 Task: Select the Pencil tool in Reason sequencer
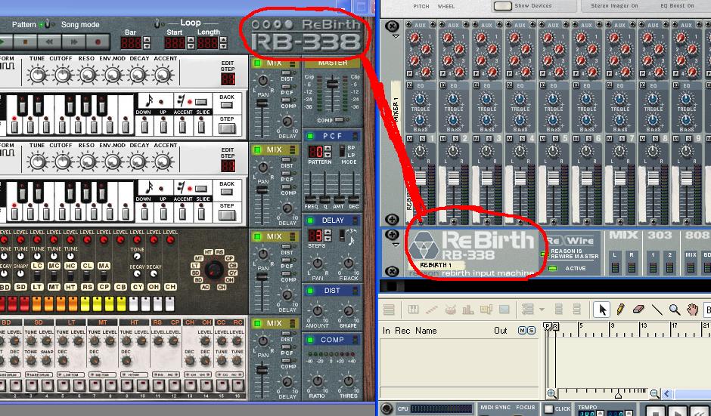point(620,310)
